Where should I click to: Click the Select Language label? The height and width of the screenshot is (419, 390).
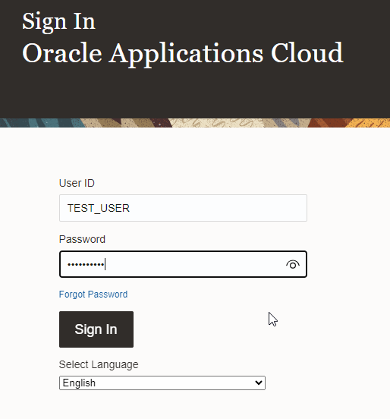[x=99, y=364]
